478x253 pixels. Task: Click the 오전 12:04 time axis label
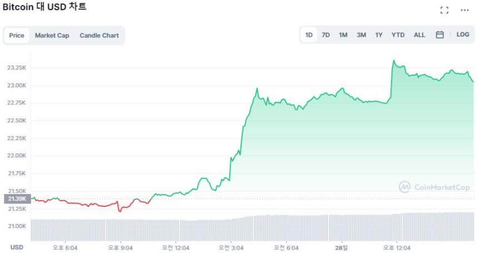pyautogui.click(x=176, y=247)
